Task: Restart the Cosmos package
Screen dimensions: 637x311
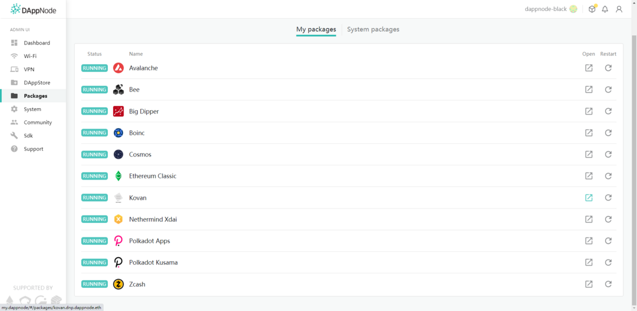Action: tap(608, 154)
